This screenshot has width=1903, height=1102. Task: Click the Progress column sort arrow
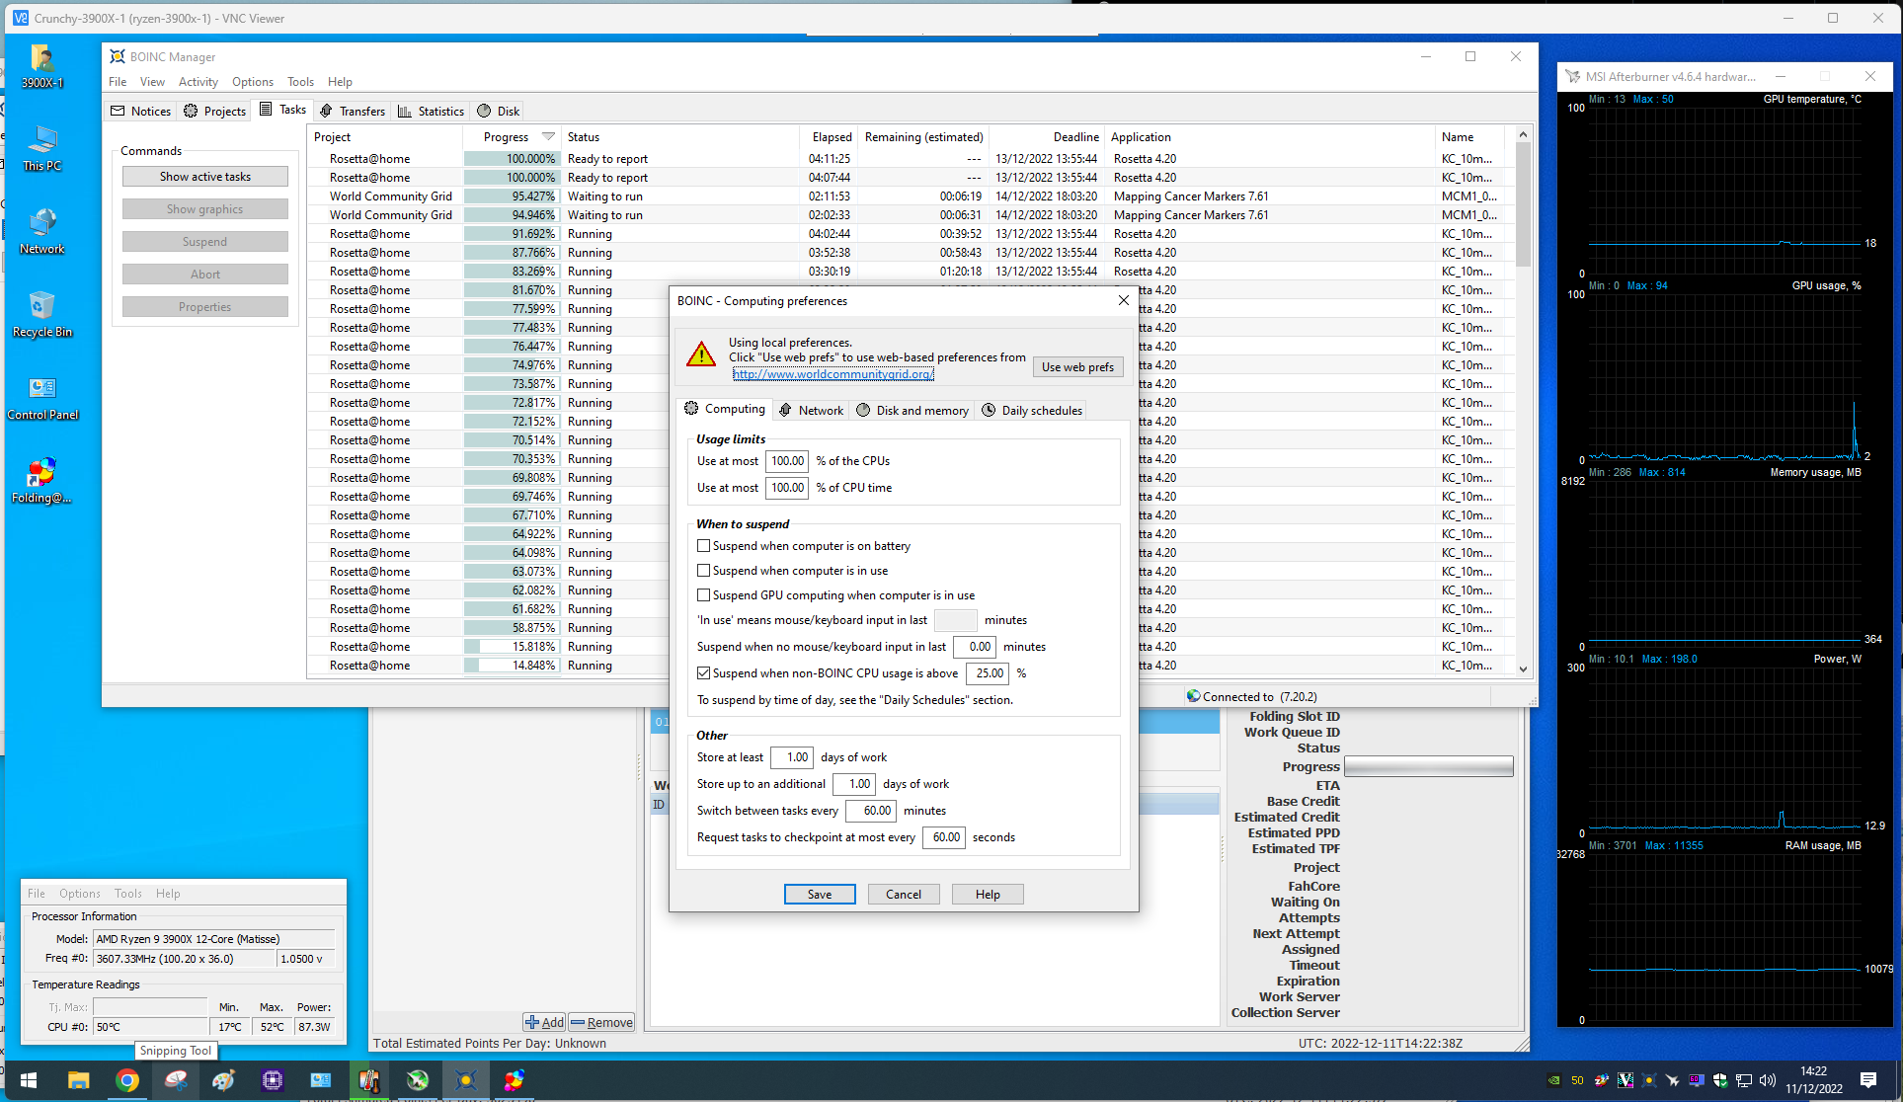[x=548, y=137]
